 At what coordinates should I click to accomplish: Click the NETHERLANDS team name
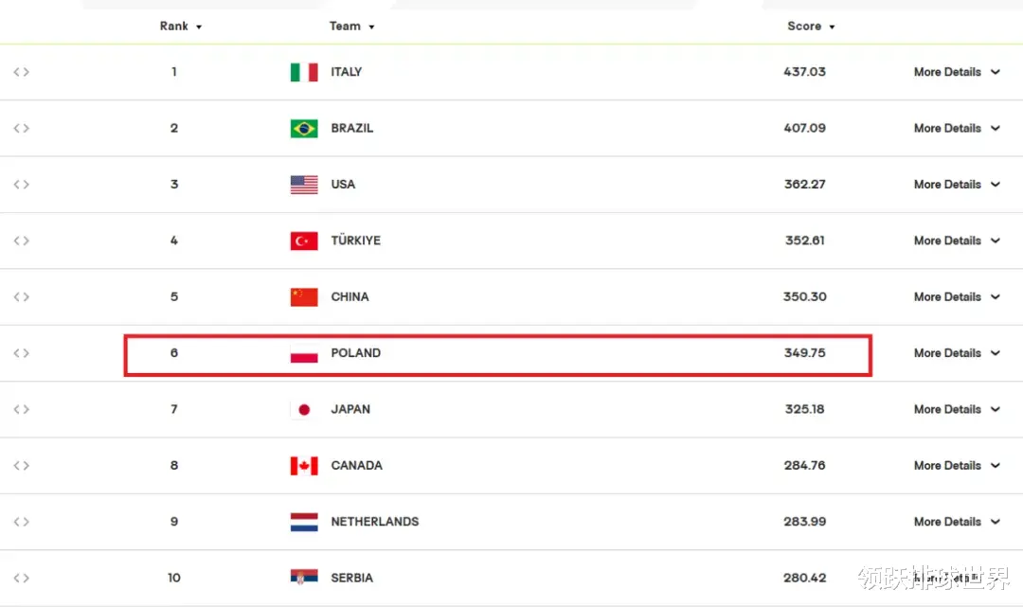375,522
